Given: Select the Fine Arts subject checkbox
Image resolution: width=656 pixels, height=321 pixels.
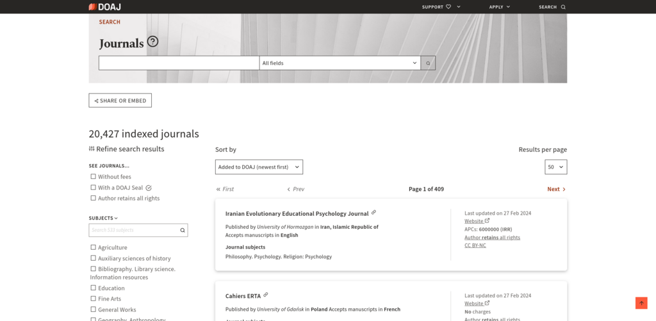Looking at the screenshot, I should 94,299.
